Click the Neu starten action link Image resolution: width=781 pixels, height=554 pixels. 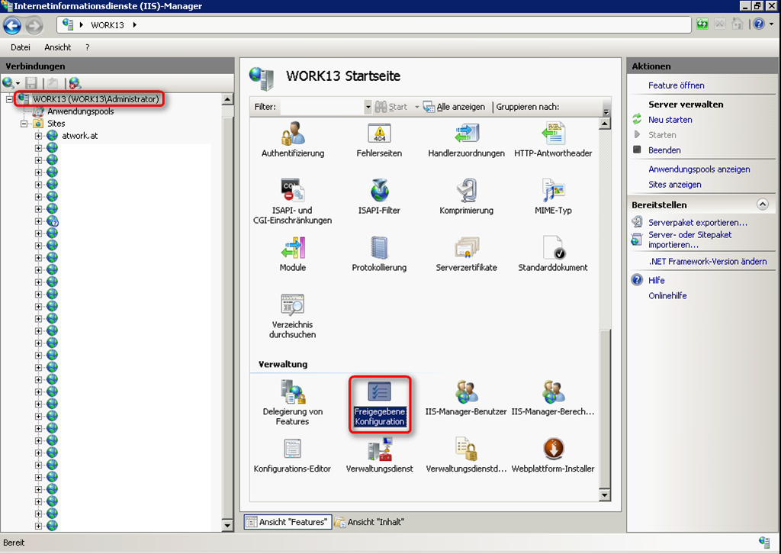(x=670, y=120)
